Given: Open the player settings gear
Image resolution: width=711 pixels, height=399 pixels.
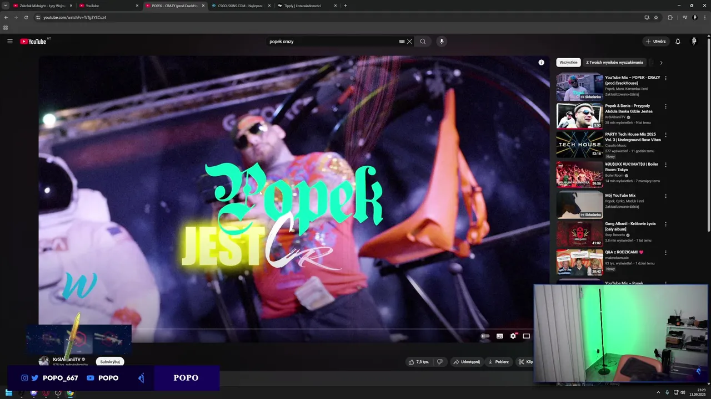Looking at the screenshot, I should (x=513, y=336).
